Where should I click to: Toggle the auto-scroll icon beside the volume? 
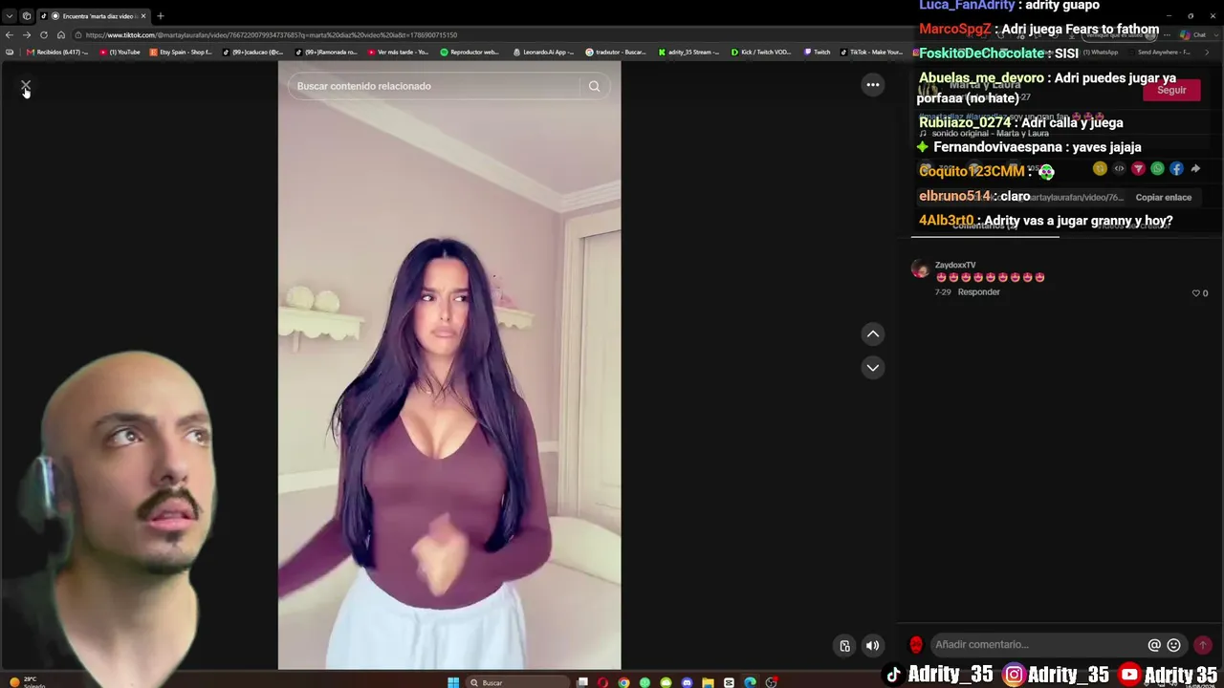click(x=844, y=645)
